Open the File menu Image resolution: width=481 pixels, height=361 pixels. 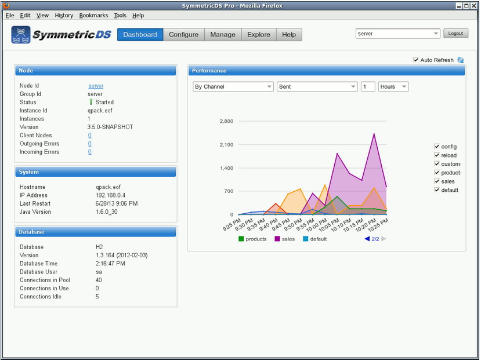(x=10, y=15)
